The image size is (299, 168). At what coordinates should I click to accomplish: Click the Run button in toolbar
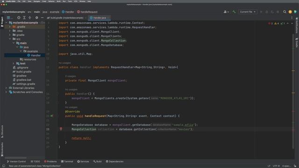[261, 12]
